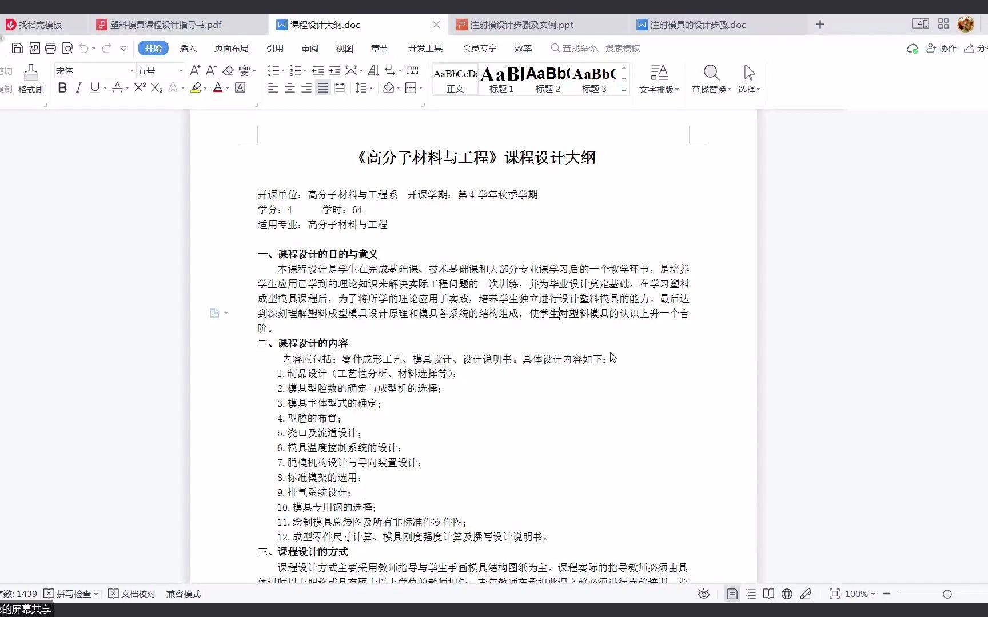The width and height of the screenshot is (988, 617).
Task: Switch to web layout (globe icon)
Action: [x=787, y=594]
